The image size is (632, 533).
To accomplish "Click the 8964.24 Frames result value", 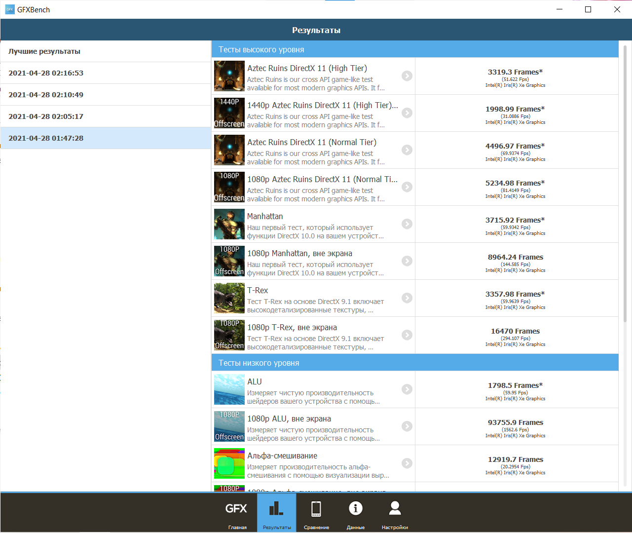I will [516, 257].
